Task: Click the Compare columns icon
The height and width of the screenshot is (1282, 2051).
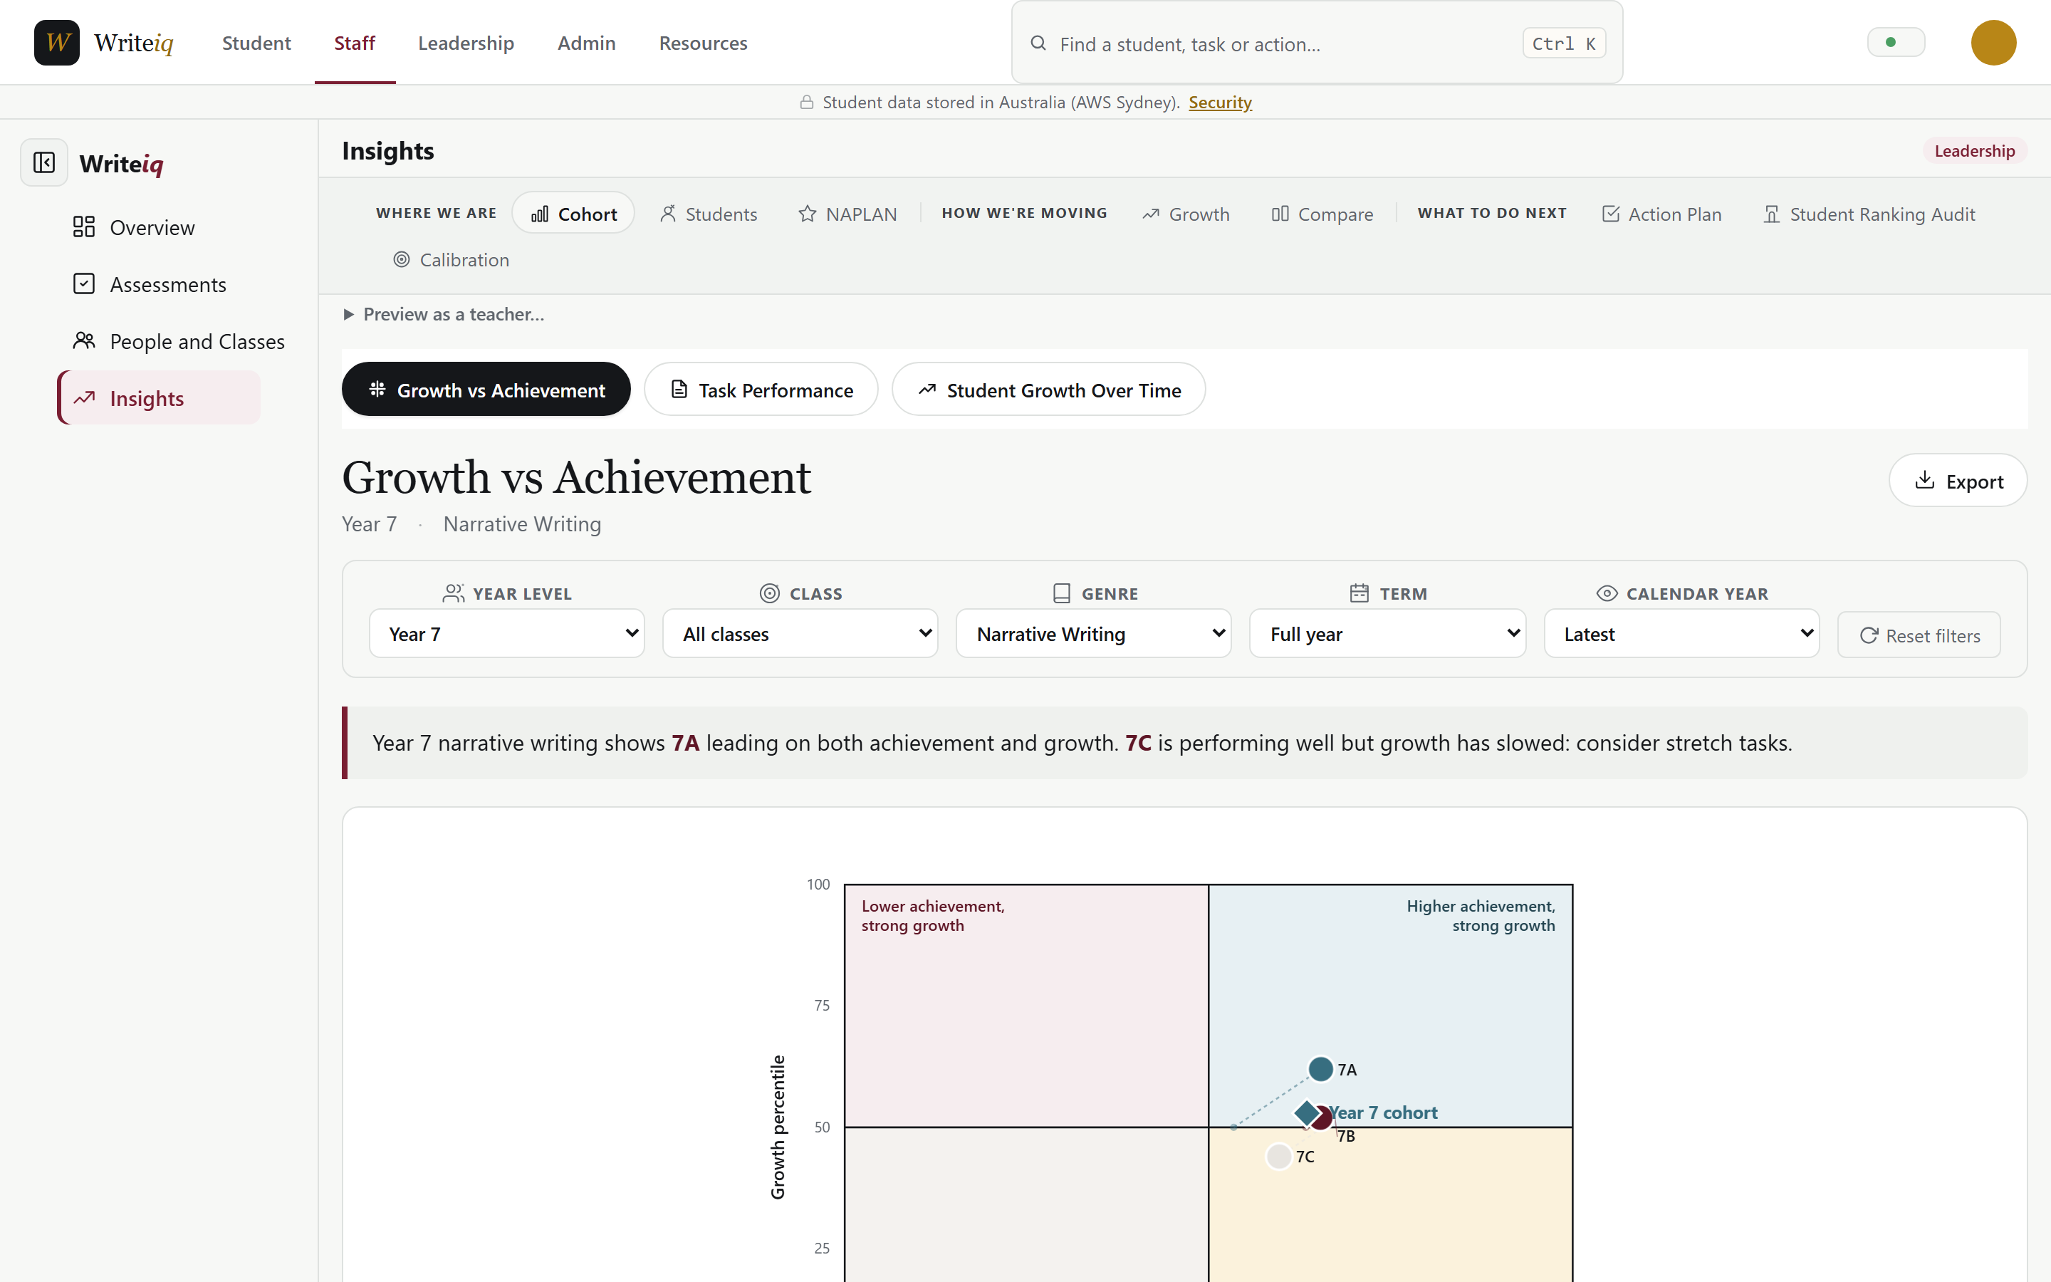Action: point(1280,214)
